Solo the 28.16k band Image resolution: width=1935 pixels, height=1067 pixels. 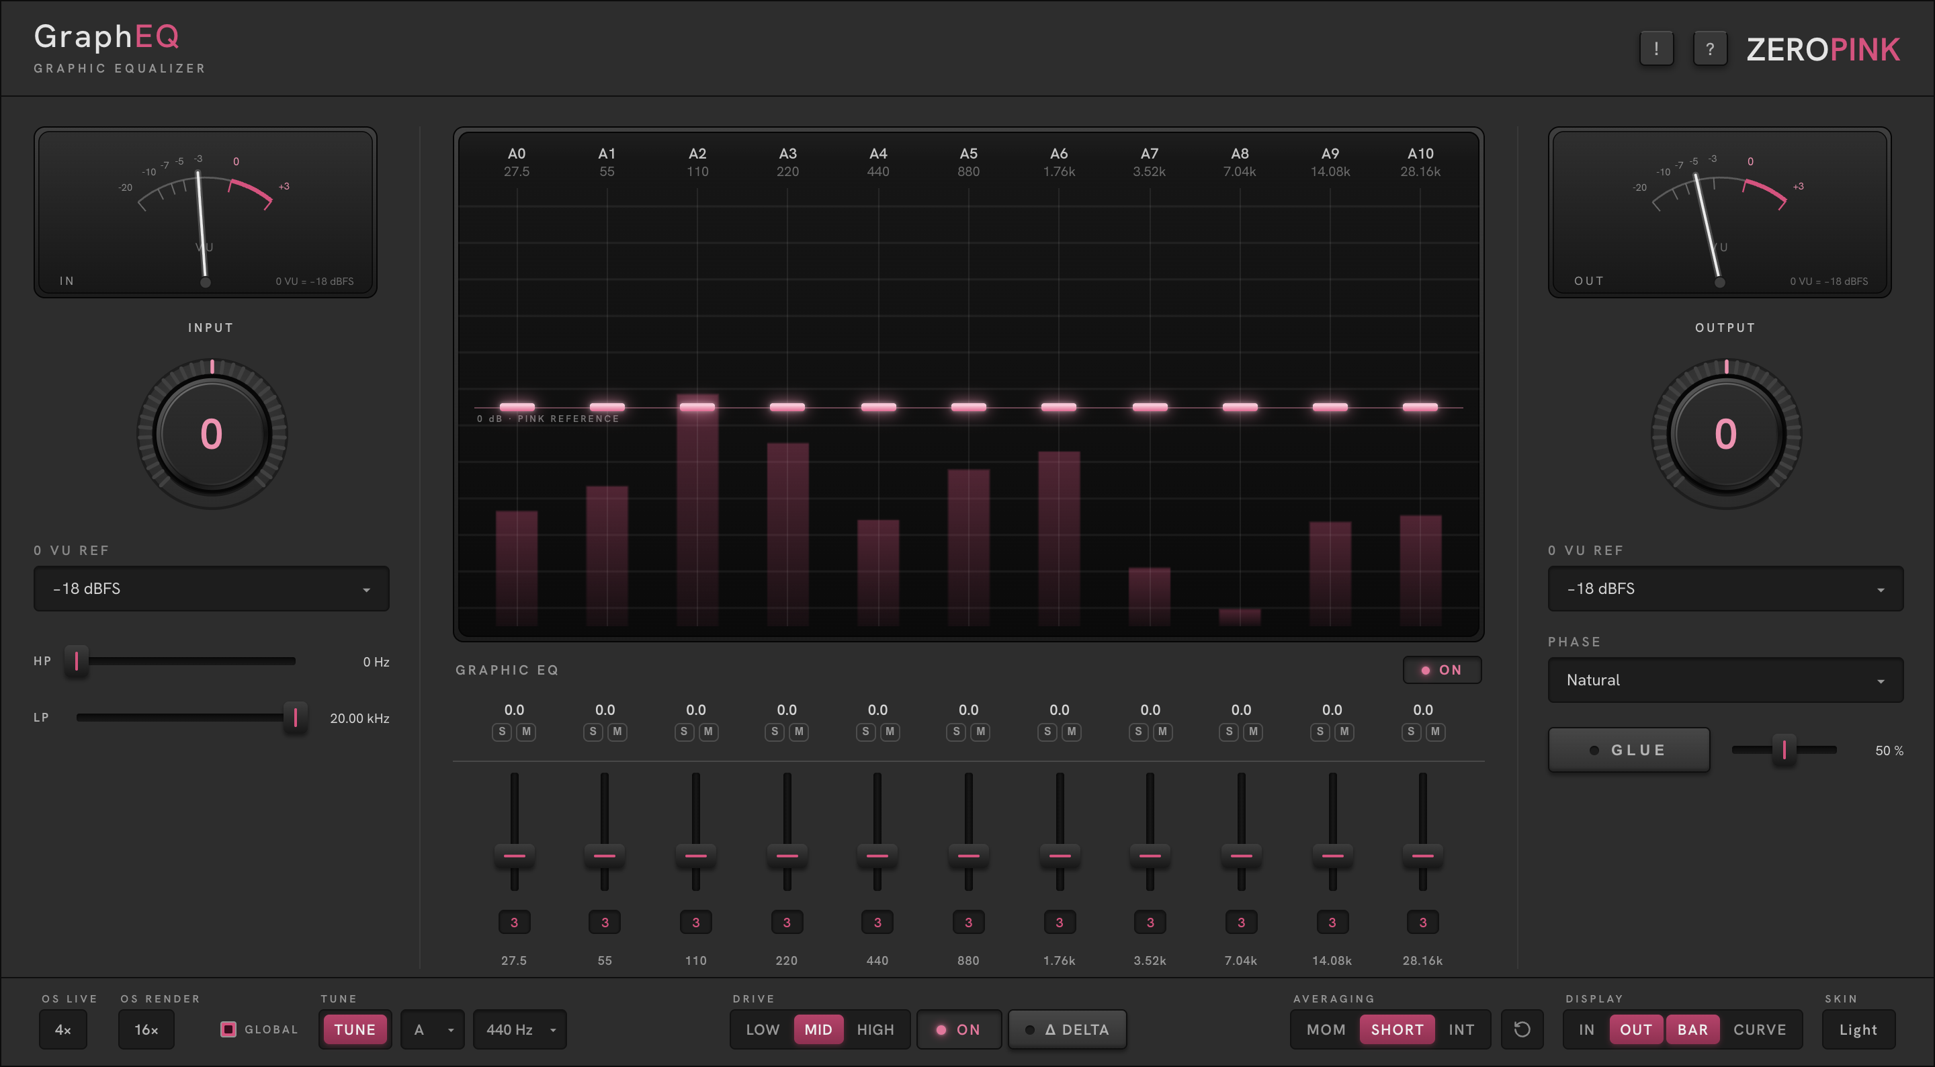(x=1411, y=731)
